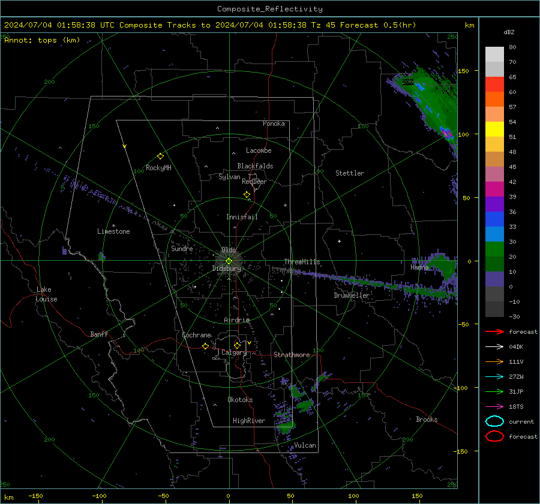Click the Ponoka label

click(x=274, y=123)
